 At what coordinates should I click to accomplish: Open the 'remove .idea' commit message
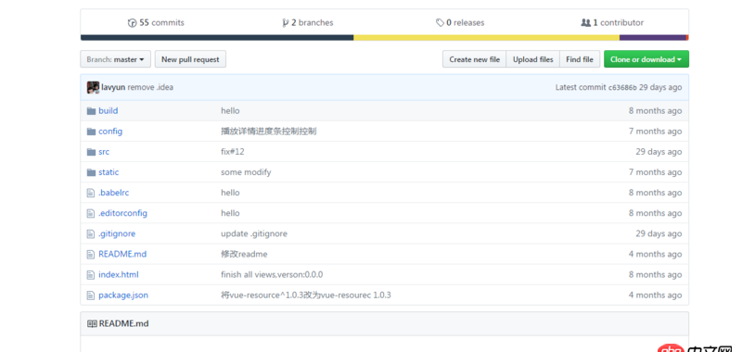pos(150,87)
